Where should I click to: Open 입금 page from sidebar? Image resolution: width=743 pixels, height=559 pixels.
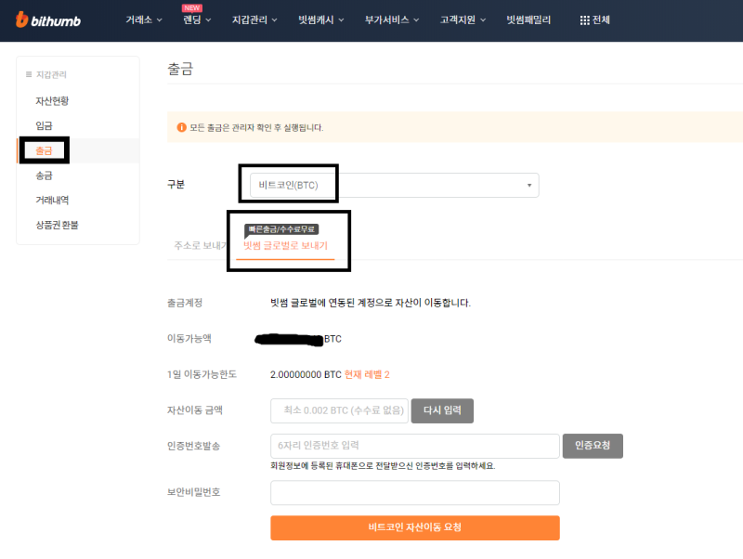[x=44, y=125]
